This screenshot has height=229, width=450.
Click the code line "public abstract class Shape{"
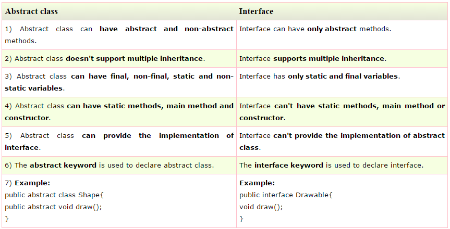54,195
